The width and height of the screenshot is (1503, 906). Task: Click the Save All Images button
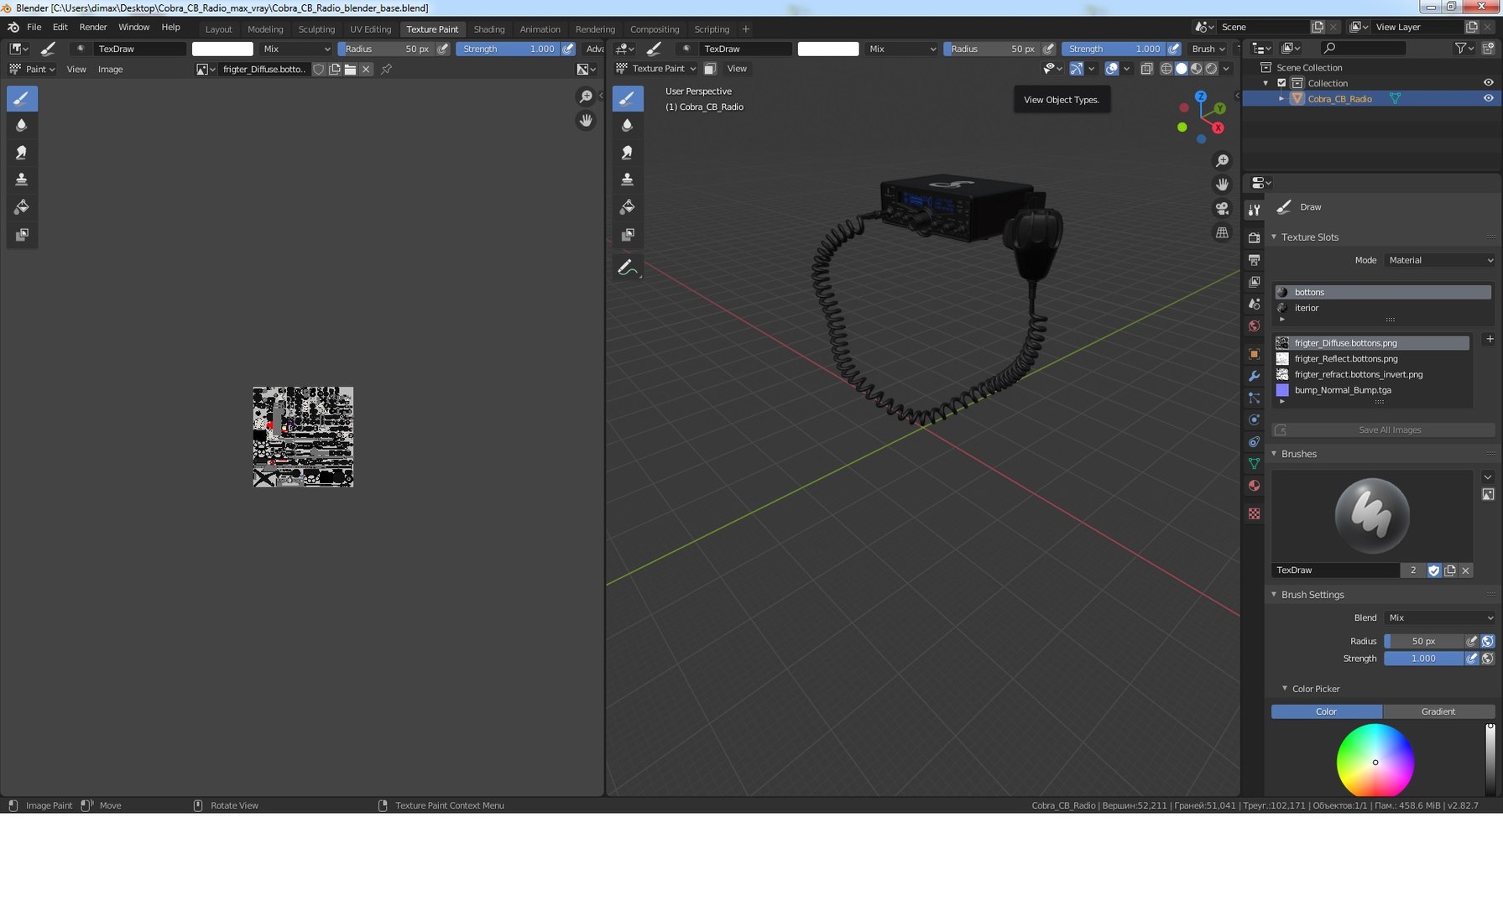click(1383, 430)
